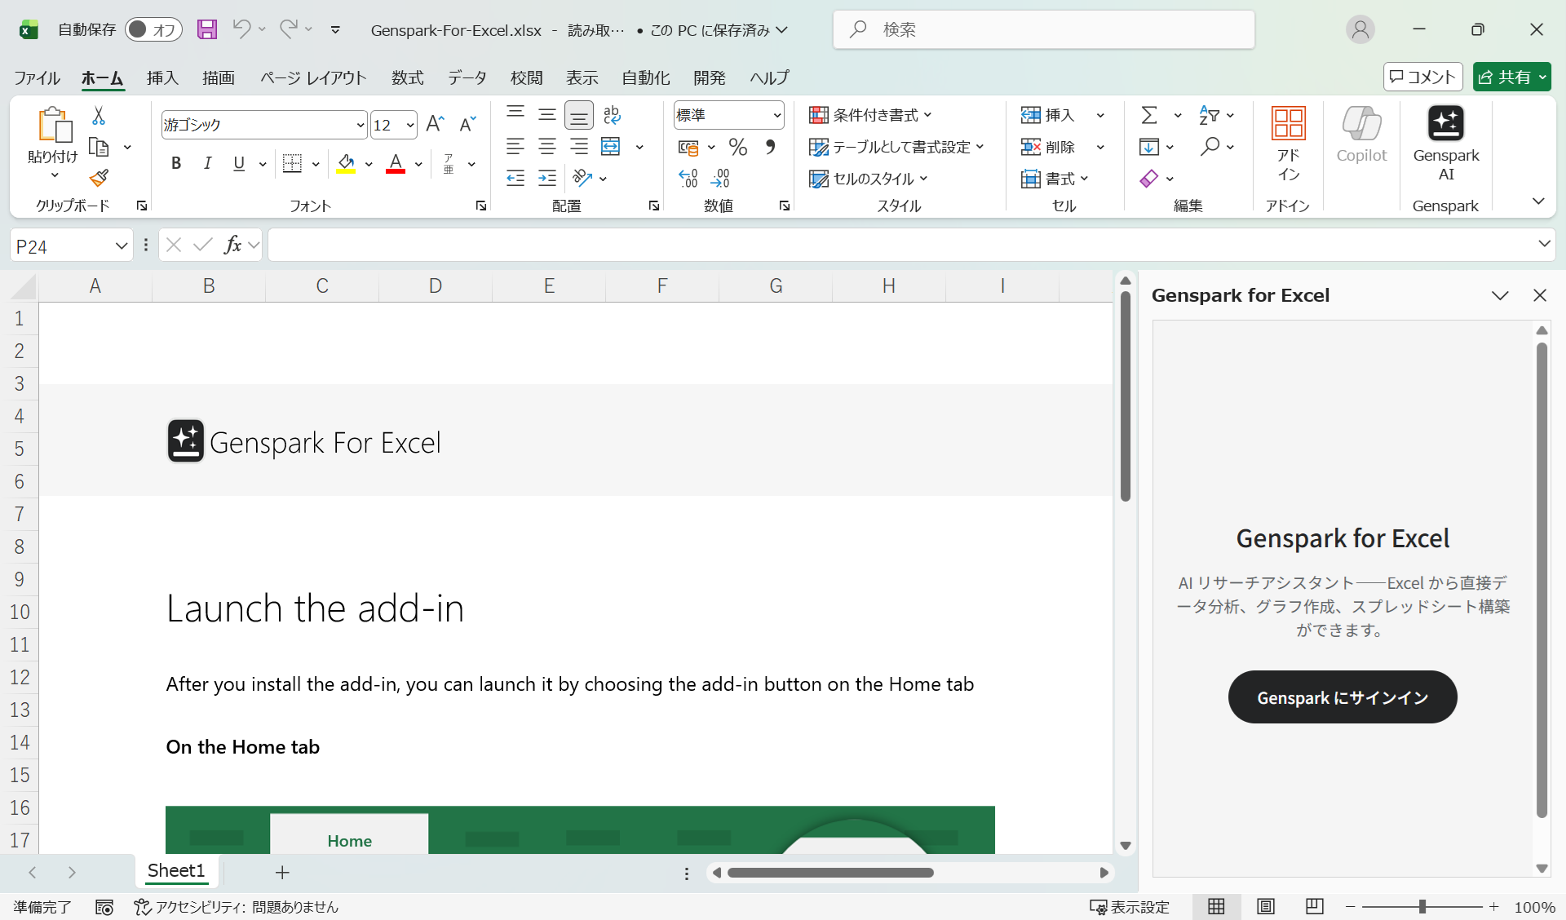Expand the 標準 number format dropdown

[776, 115]
